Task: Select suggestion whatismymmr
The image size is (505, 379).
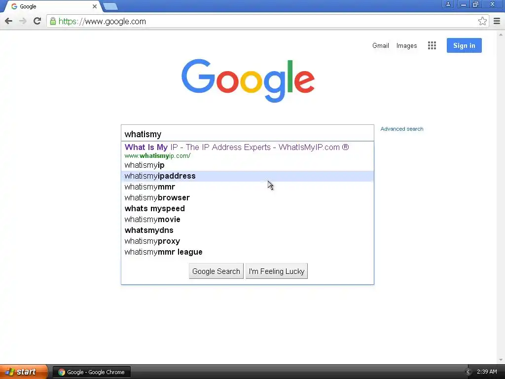Action: [248, 187]
